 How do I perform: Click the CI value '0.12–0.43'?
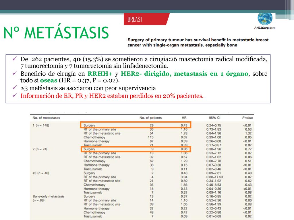(214, 208)
